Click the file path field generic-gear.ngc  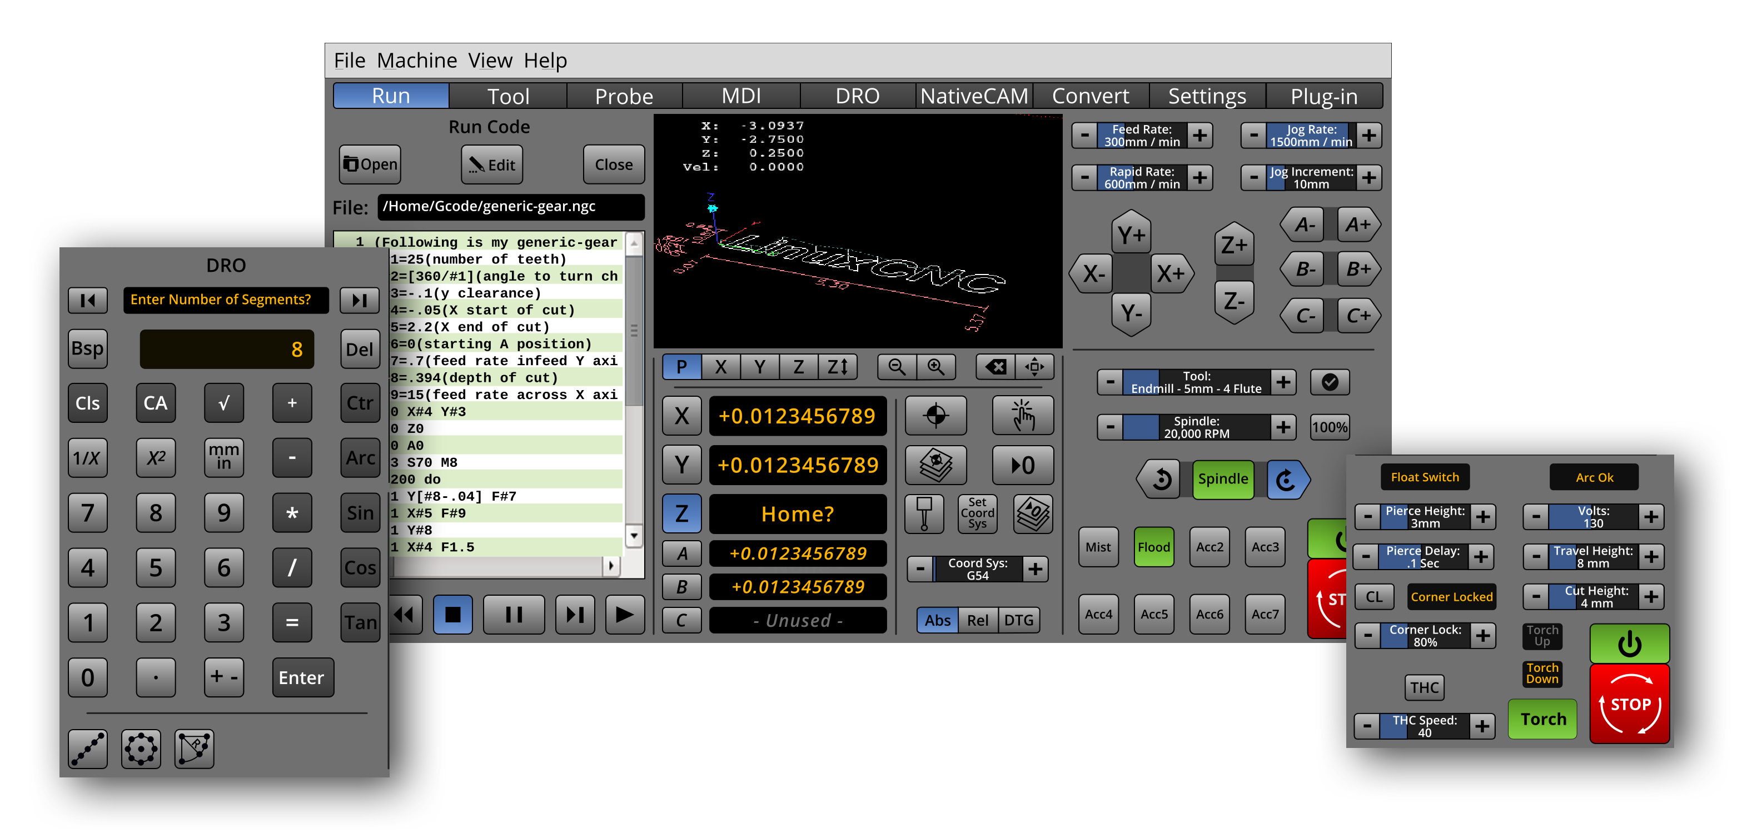510,207
